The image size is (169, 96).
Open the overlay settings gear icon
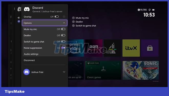pyautogui.click(x=64, y=17)
